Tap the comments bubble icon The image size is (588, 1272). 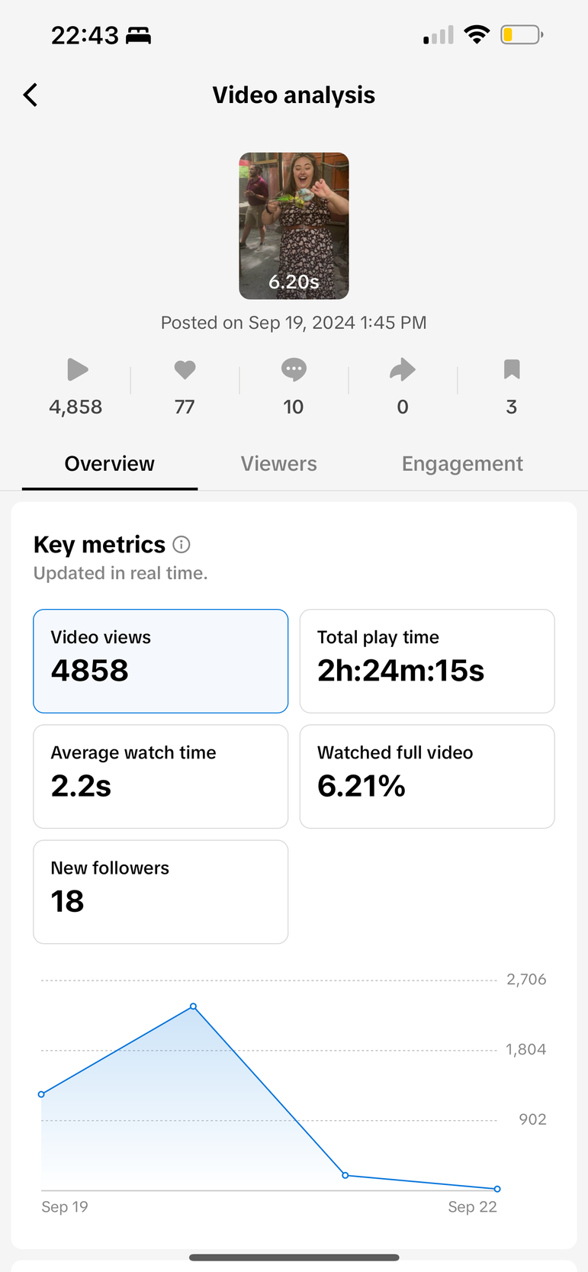coord(294,369)
